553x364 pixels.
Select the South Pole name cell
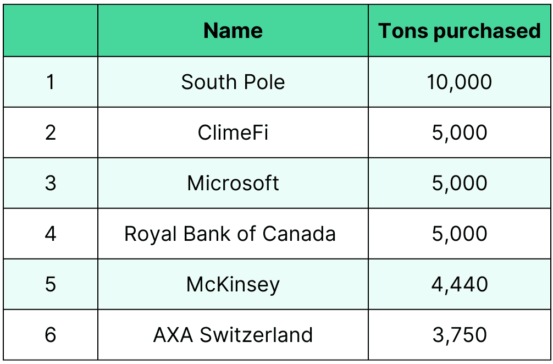tap(233, 82)
